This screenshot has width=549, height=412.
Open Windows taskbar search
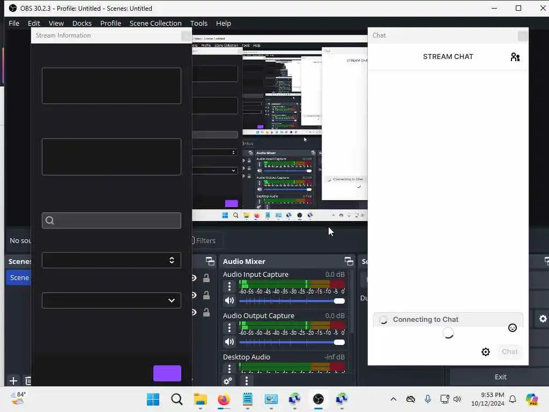177,399
